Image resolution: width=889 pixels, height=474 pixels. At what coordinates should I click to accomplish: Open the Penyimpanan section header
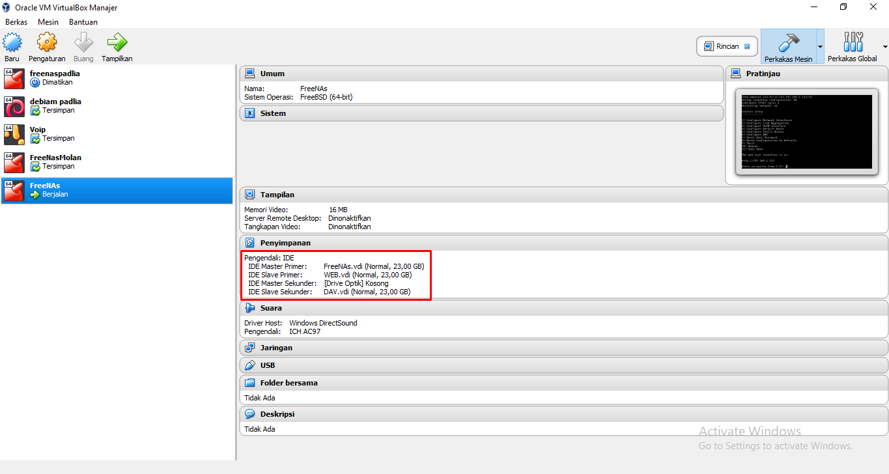click(x=564, y=243)
